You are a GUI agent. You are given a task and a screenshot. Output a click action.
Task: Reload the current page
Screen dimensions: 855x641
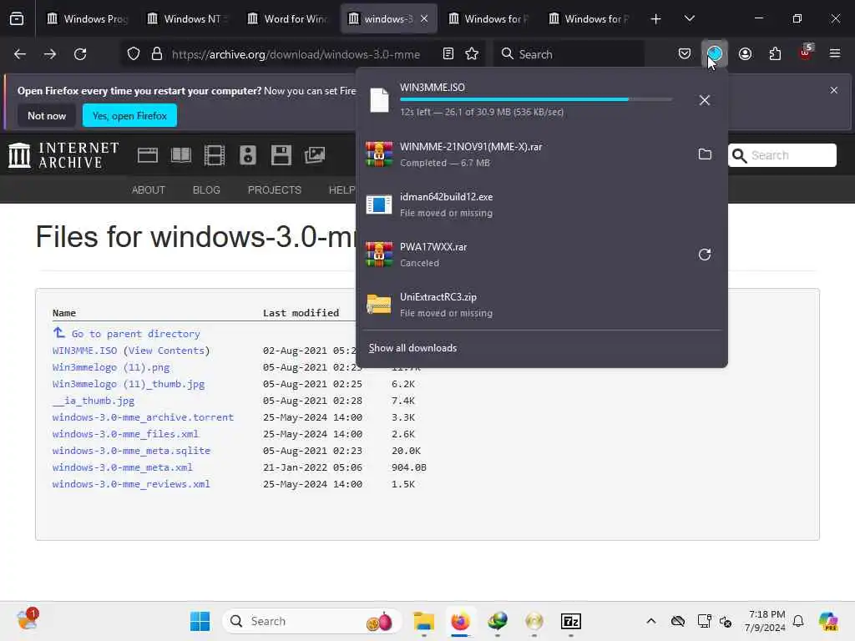point(80,54)
